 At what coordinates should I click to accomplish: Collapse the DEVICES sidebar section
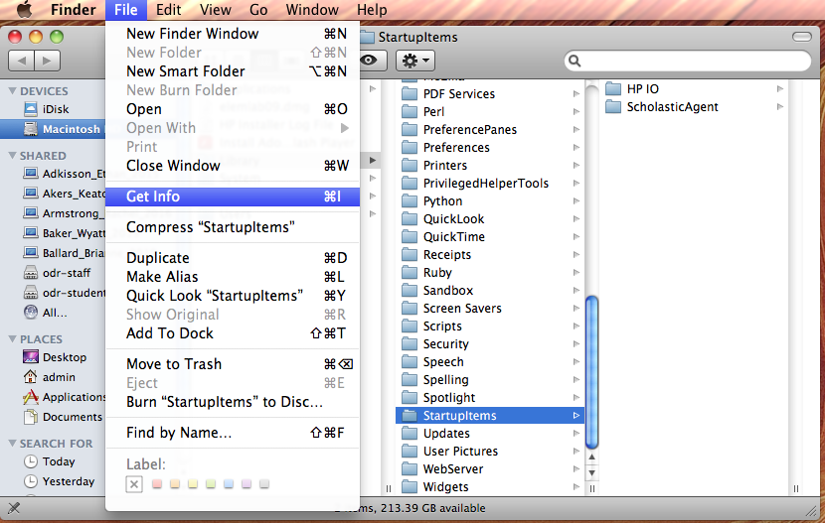(12, 91)
